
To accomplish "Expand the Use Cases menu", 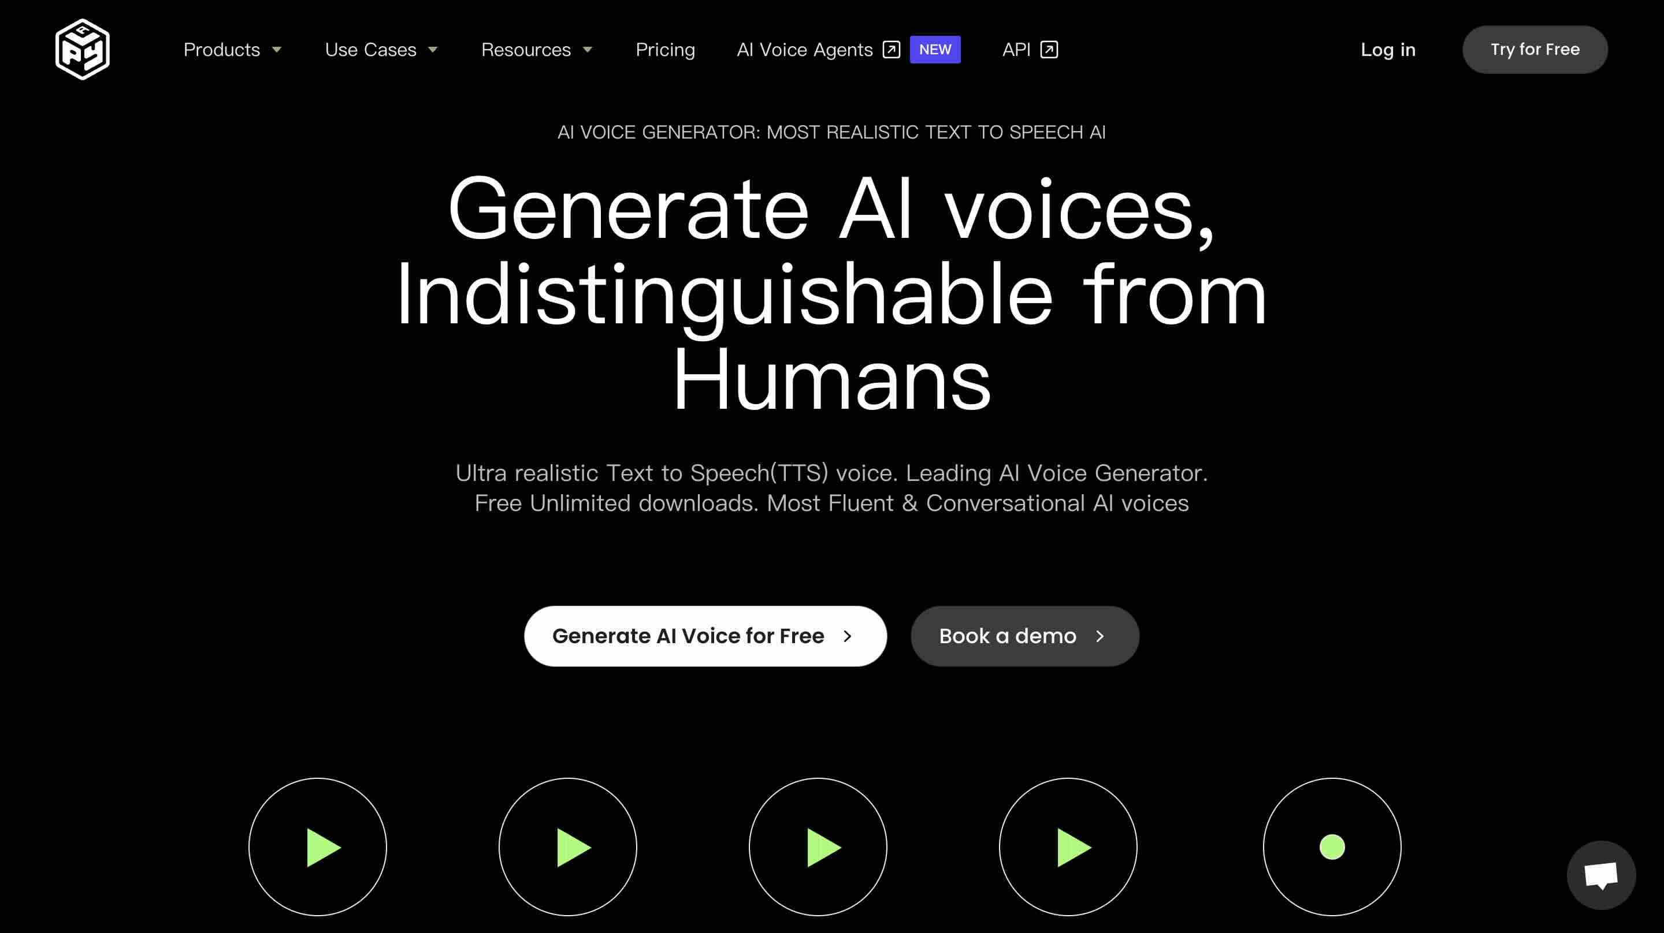I will [x=382, y=49].
